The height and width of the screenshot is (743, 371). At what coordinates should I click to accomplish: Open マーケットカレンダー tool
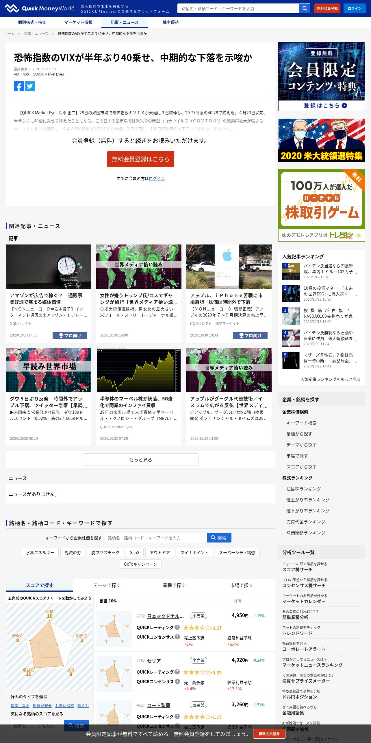point(322,599)
